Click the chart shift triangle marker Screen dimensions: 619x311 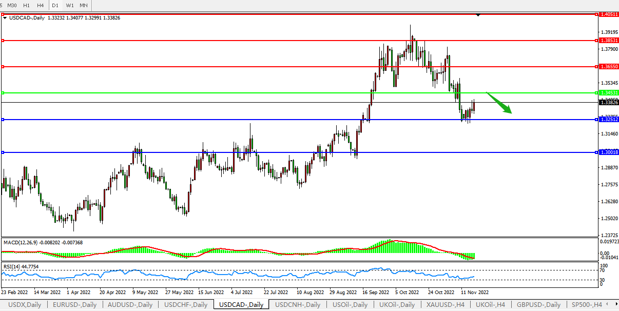(x=478, y=15)
